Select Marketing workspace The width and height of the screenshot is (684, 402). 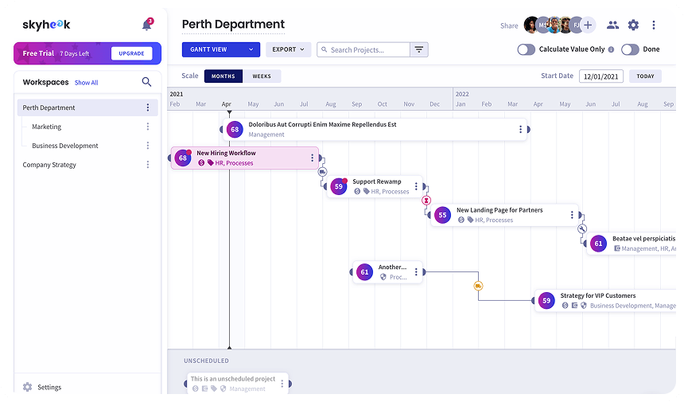47,127
